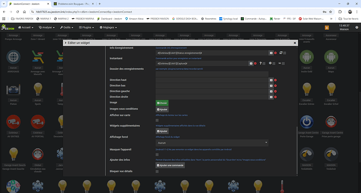Screen dimensions: 361x193
Task: Choose command for Direction gauche
Action: pos(271,91)
